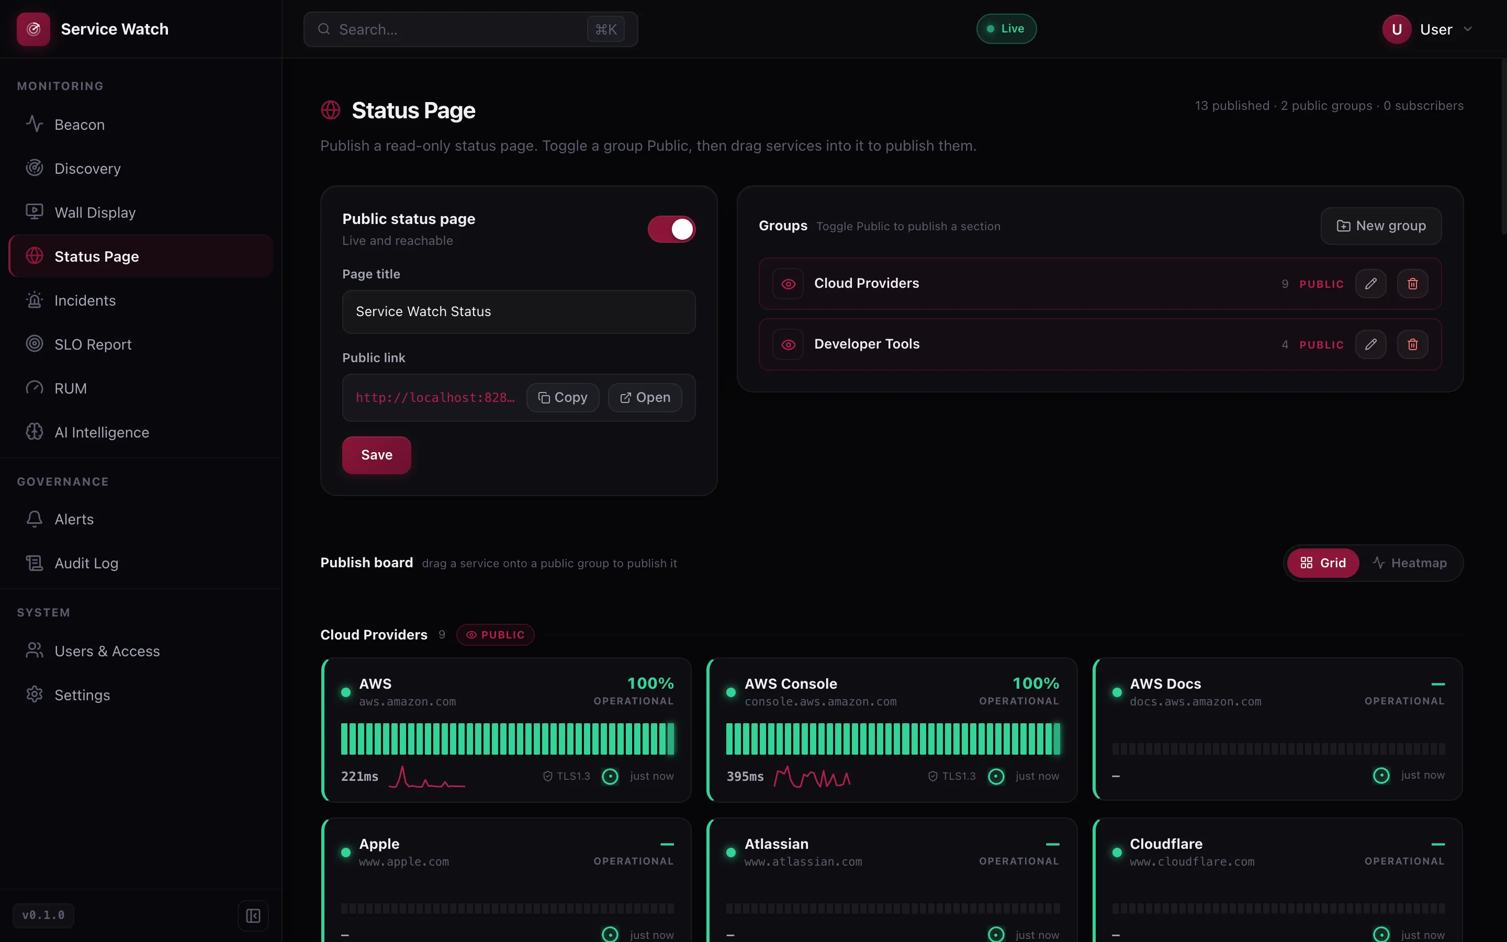The width and height of the screenshot is (1507, 942).
Task: Toggle Cloud Providers visibility eye
Action: 788,284
